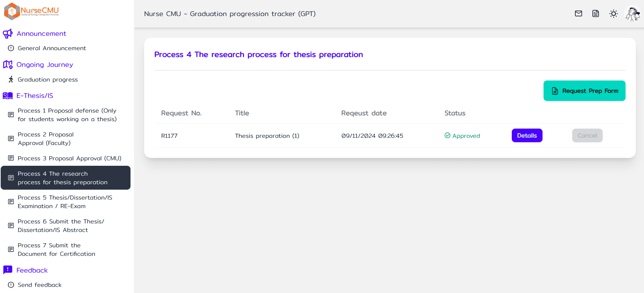Image resolution: width=644 pixels, height=293 pixels.
Task: Click the Ongoing Journey map icon
Action: pos(8,65)
